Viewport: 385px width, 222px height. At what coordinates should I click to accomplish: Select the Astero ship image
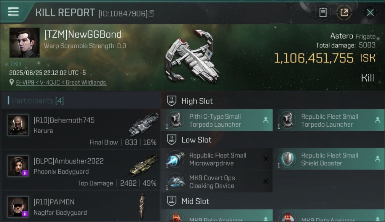pos(192,56)
